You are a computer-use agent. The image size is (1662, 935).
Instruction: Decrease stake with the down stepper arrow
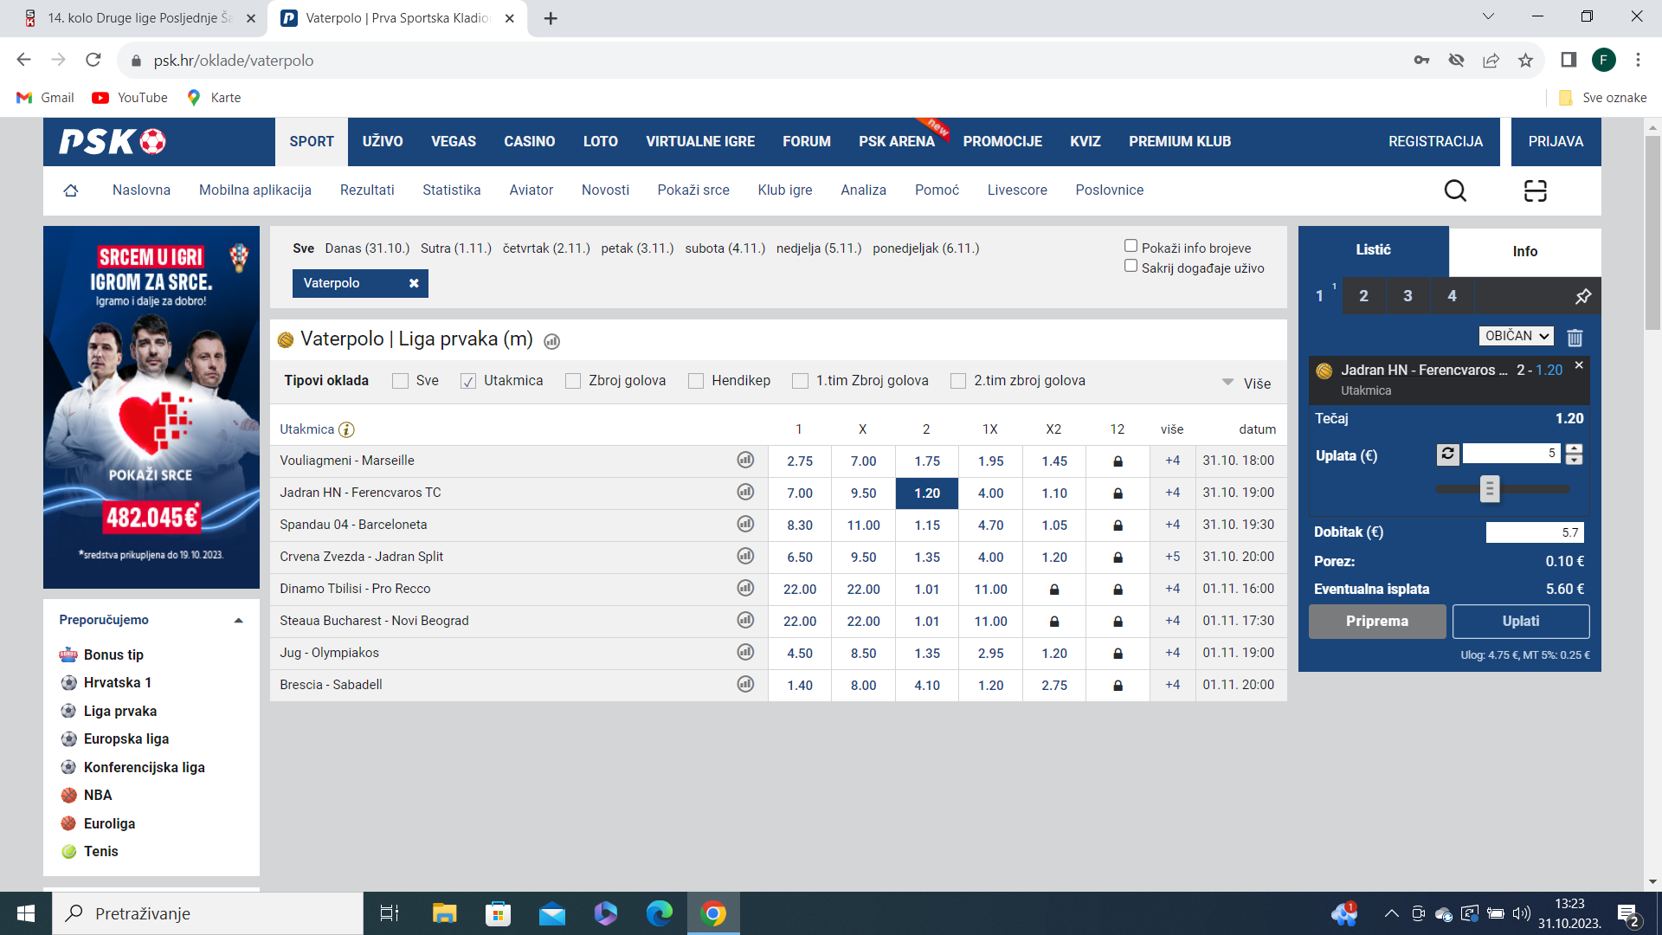pyautogui.click(x=1574, y=460)
